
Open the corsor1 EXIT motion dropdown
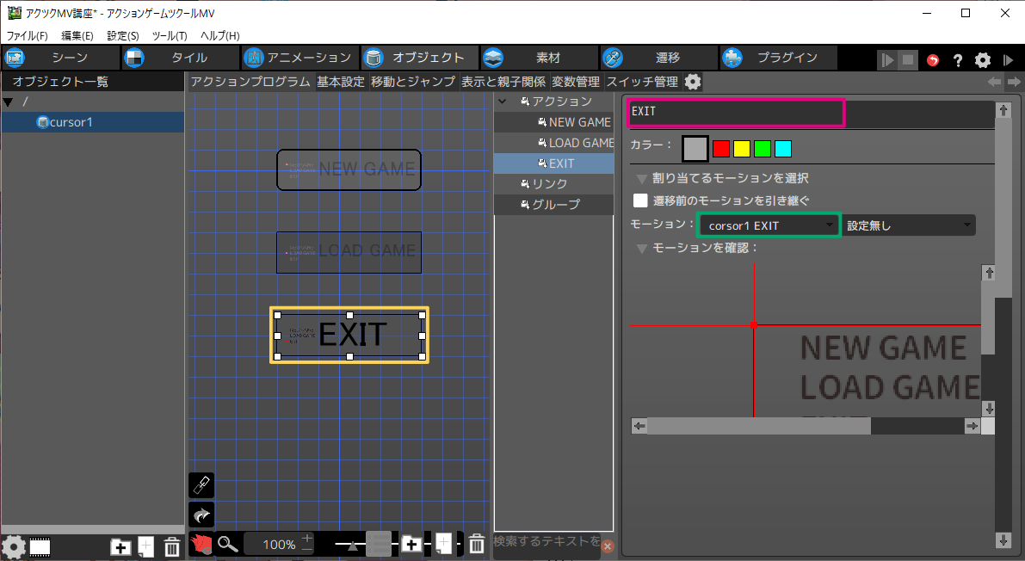coord(769,225)
